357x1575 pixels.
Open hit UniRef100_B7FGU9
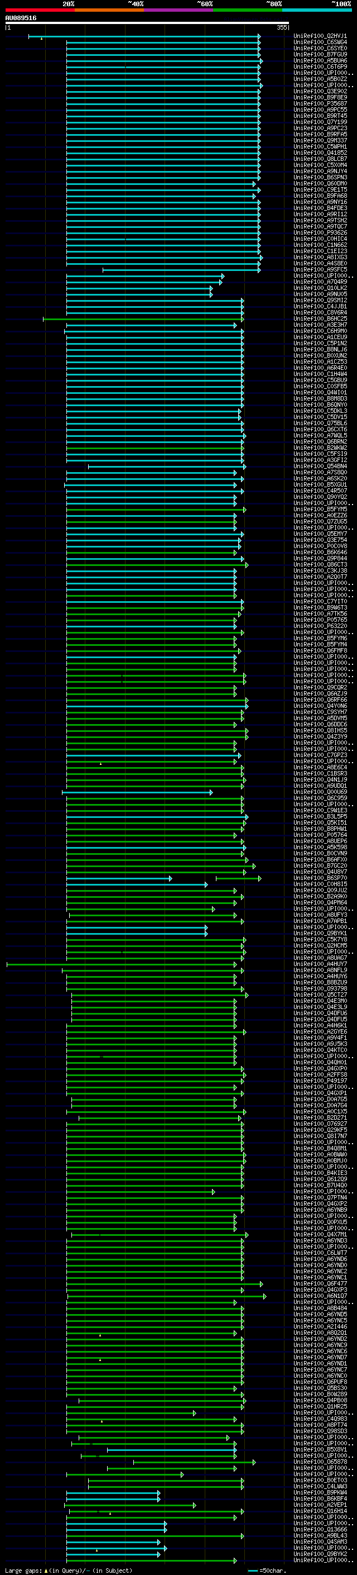pyautogui.click(x=320, y=54)
